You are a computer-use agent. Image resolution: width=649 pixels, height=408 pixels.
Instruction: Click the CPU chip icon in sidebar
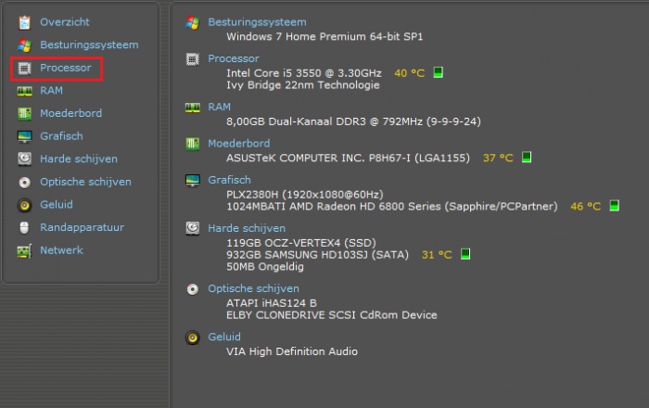coord(24,68)
